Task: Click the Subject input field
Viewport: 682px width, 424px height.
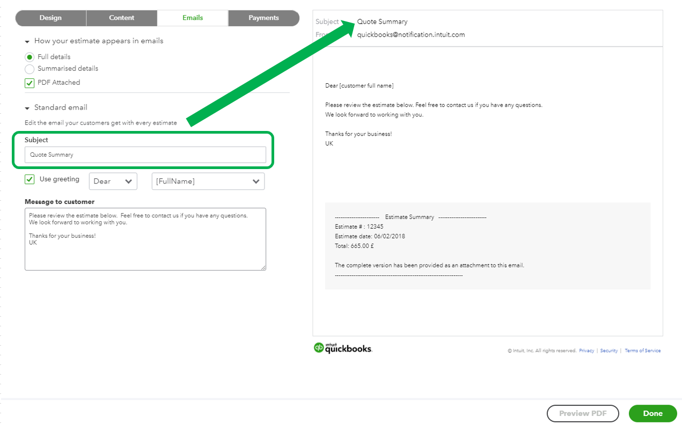Action: coord(145,155)
